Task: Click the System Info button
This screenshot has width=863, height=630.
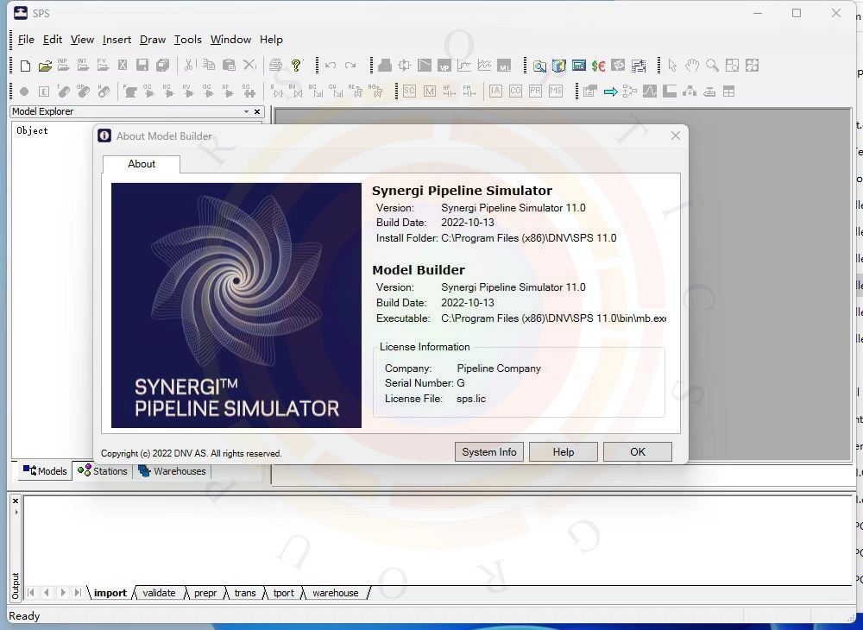Action: 489,451
